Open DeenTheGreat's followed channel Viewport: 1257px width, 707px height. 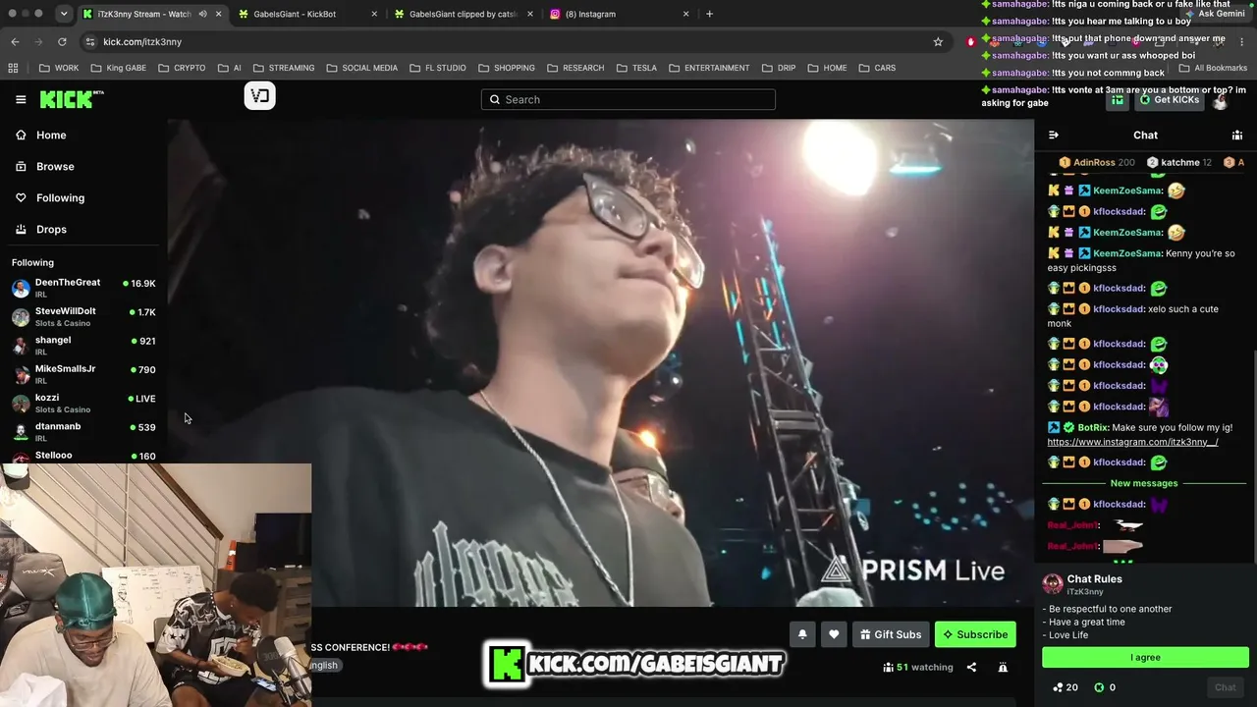pyautogui.click(x=83, y=288)
